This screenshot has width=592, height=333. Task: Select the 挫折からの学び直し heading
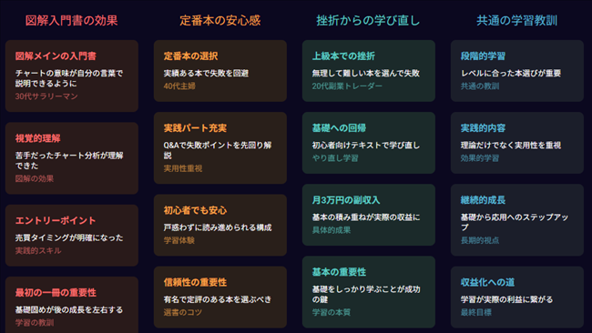pyautogui.click(x=368, y=20)
